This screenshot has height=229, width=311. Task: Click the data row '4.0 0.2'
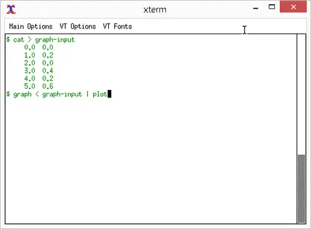coord(39,78)
